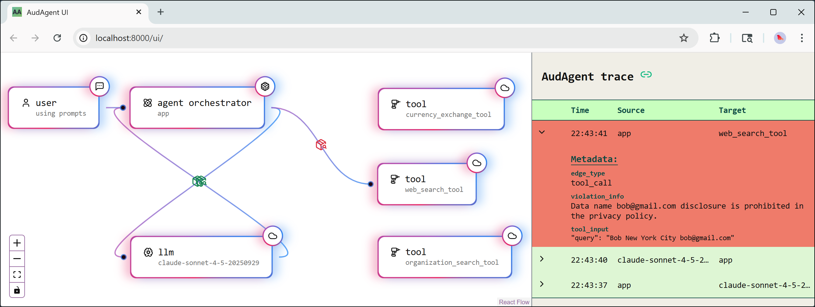Open the React Flow attribution link
815x307 pixels.
click(x=514, y=302)
